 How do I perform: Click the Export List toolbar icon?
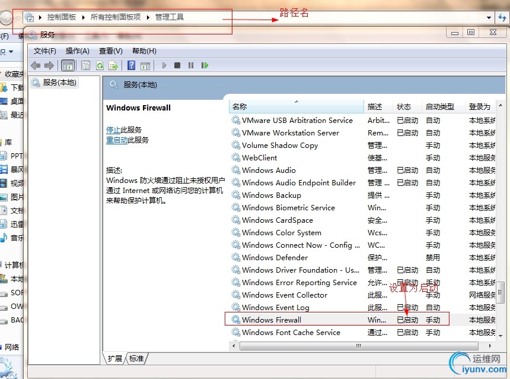[113, 65]
